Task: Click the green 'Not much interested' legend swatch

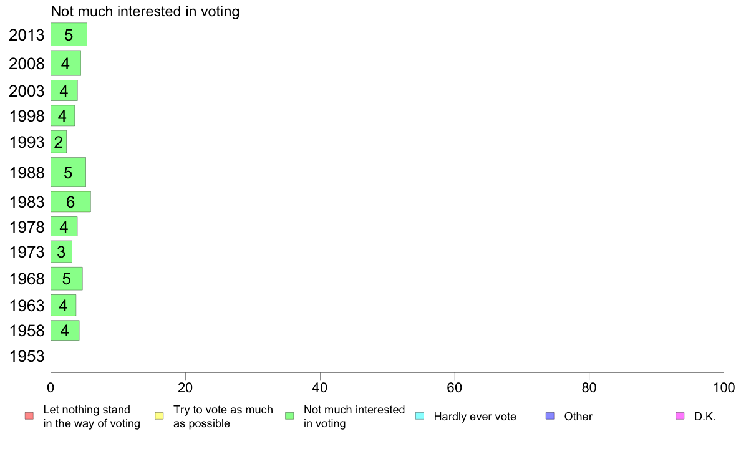Action: click(x=289, y=416)
